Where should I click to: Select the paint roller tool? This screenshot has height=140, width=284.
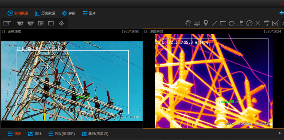267,23
